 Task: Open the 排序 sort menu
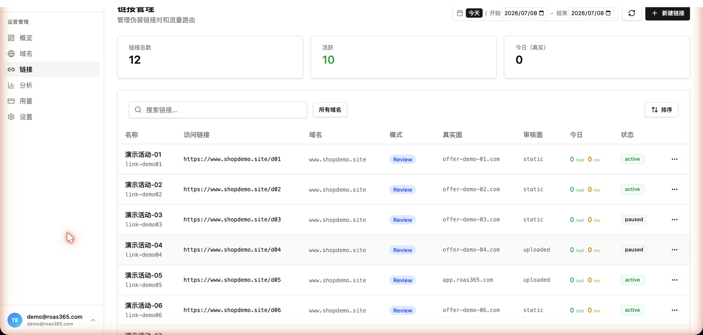(x=662, y=110)
